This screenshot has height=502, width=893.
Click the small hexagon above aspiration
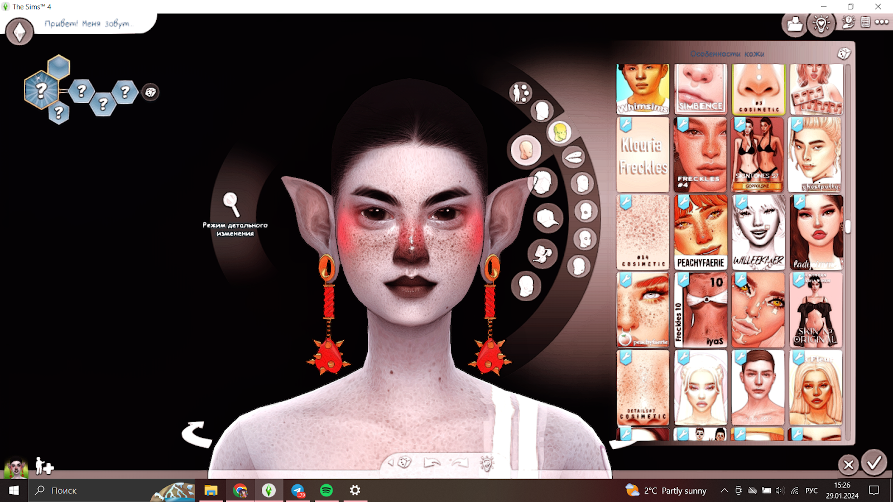coord(59,67)
